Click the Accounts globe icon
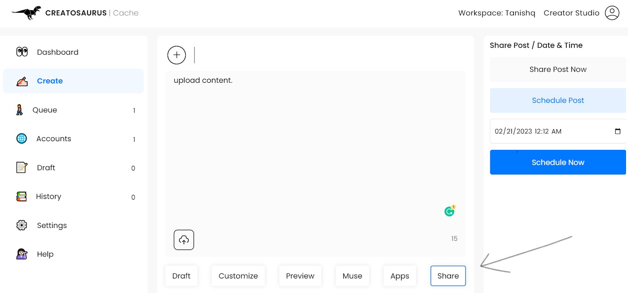The height and width of the screenshot is (293, 628). point(22,138)
